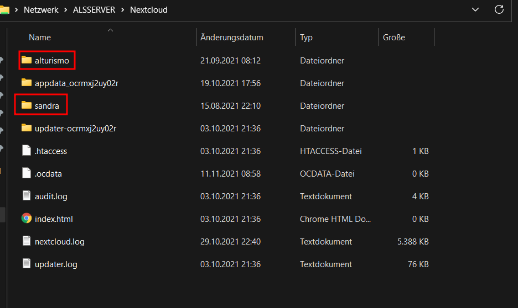Select the appdata_ocrmxj2uy02r folder icon
Screen dimensions: 518x308
pos(27,82)
